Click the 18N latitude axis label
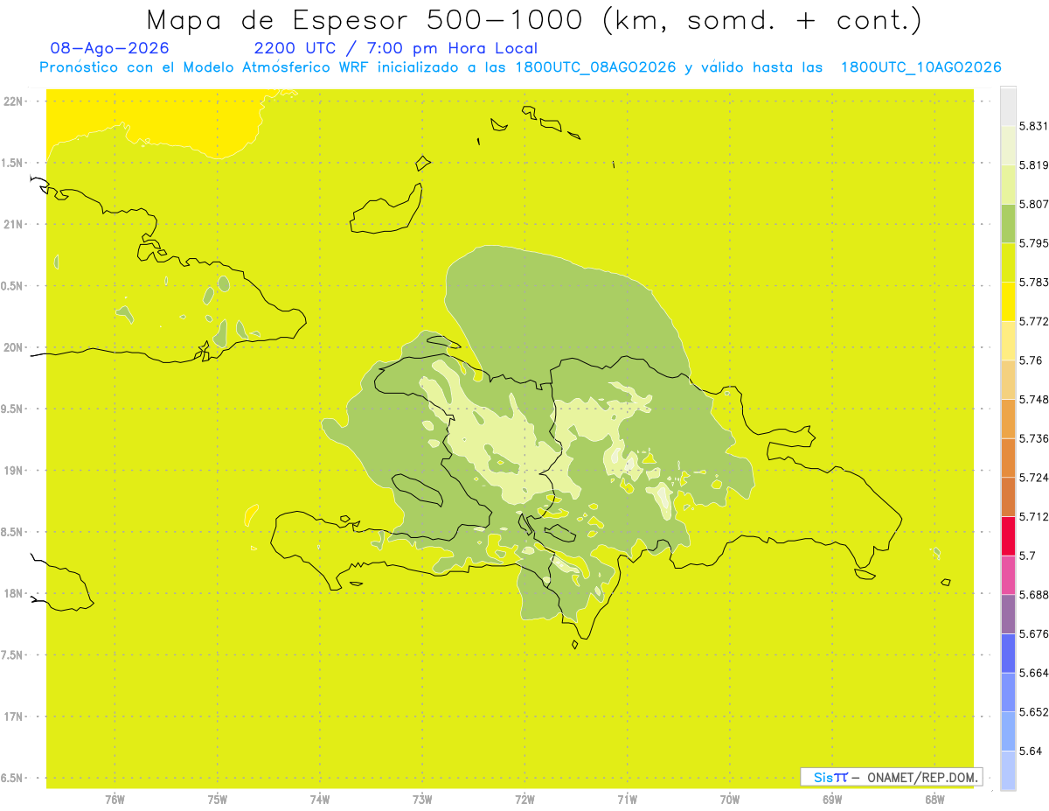The height and width of the screenshot is (811, 1049). click(13, 593)
